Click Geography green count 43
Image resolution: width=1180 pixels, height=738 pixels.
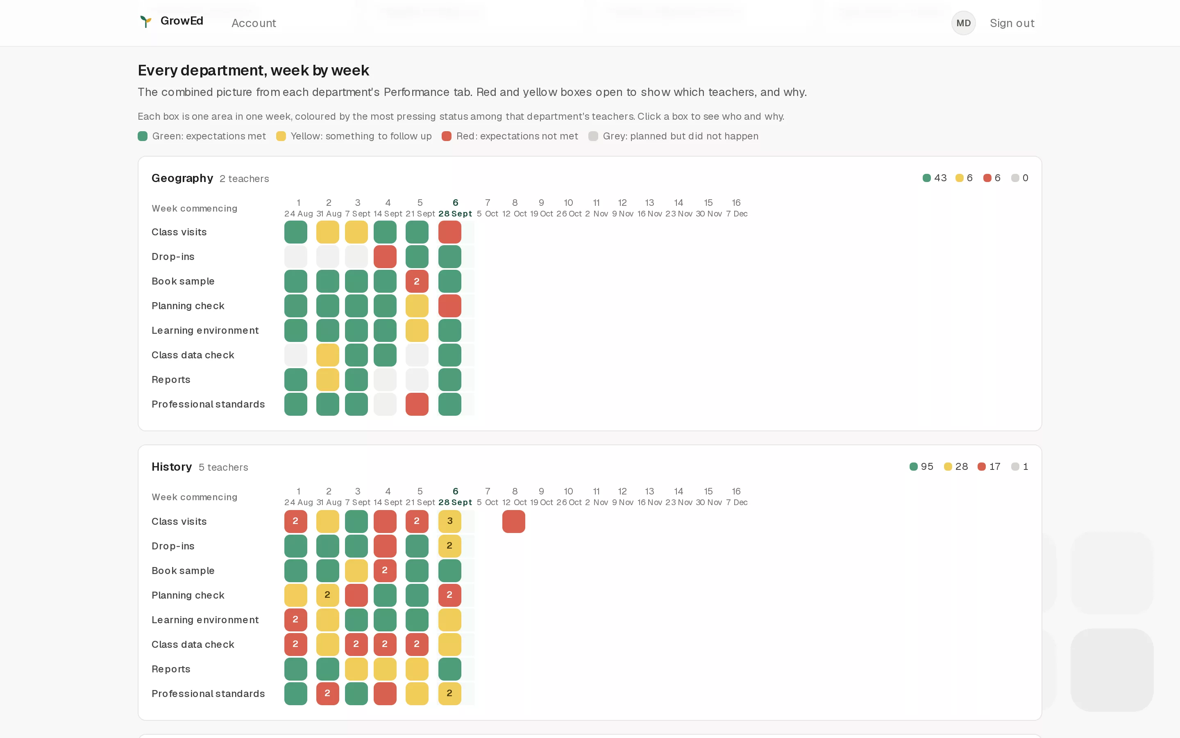pyautogui.click(x=935, y=178)
